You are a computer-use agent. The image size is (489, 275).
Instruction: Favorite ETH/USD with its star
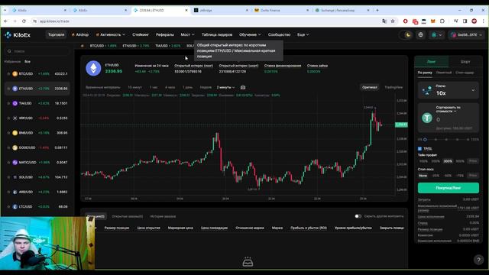[8, 89]
